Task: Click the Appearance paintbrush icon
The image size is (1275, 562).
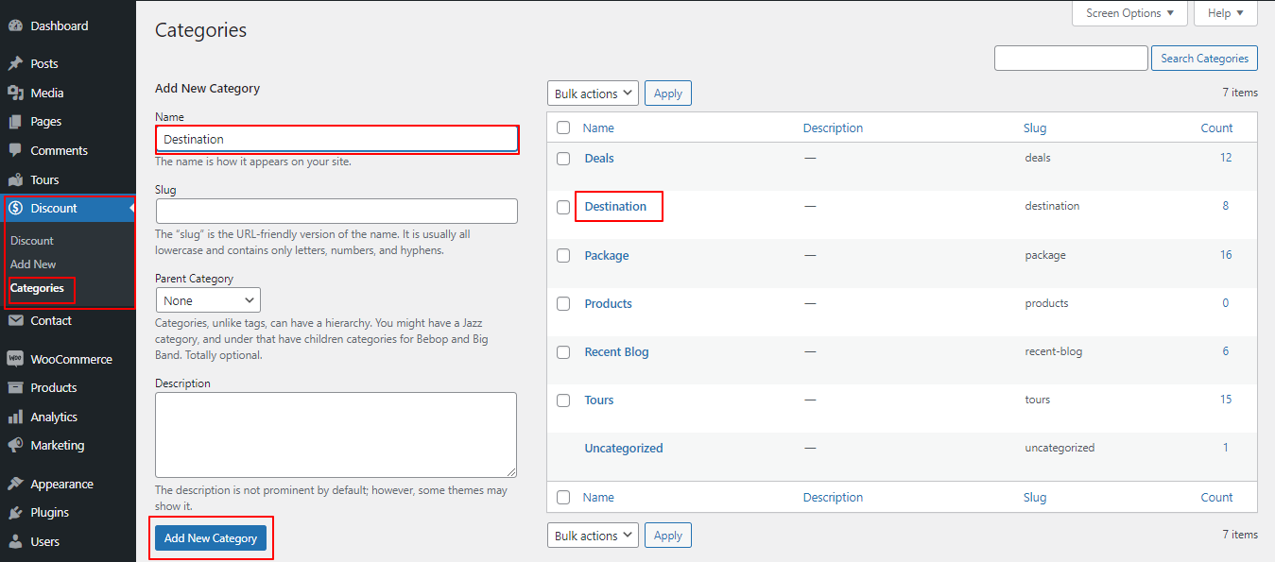Action: 15,484
